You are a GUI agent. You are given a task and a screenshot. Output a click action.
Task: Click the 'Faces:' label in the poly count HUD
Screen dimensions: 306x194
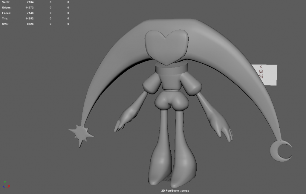coord(7,13)
